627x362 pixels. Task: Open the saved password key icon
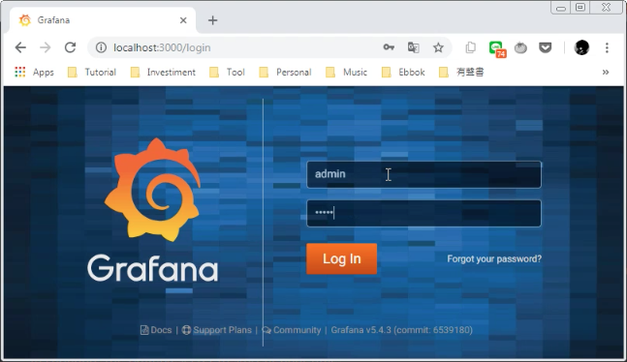[x=389, y=47]
